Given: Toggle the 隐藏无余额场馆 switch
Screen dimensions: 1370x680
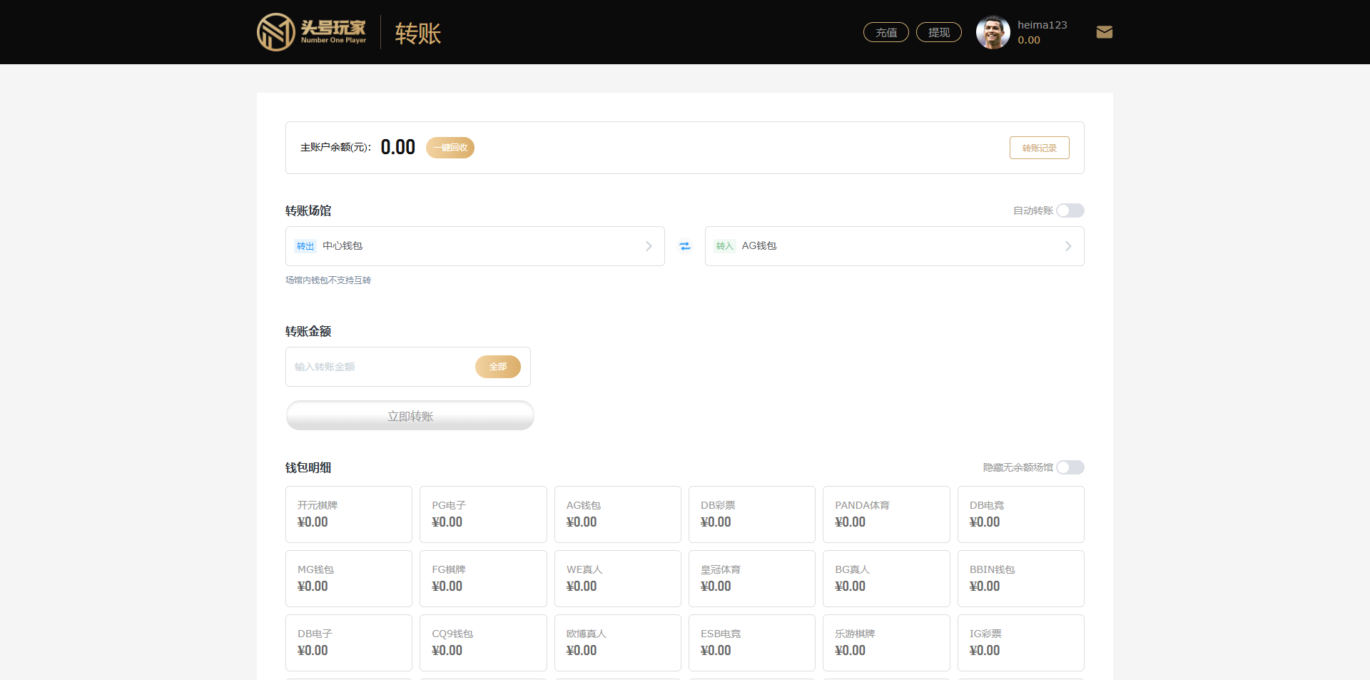Looking at the screenshot, I should click(x=1070, y=467).
